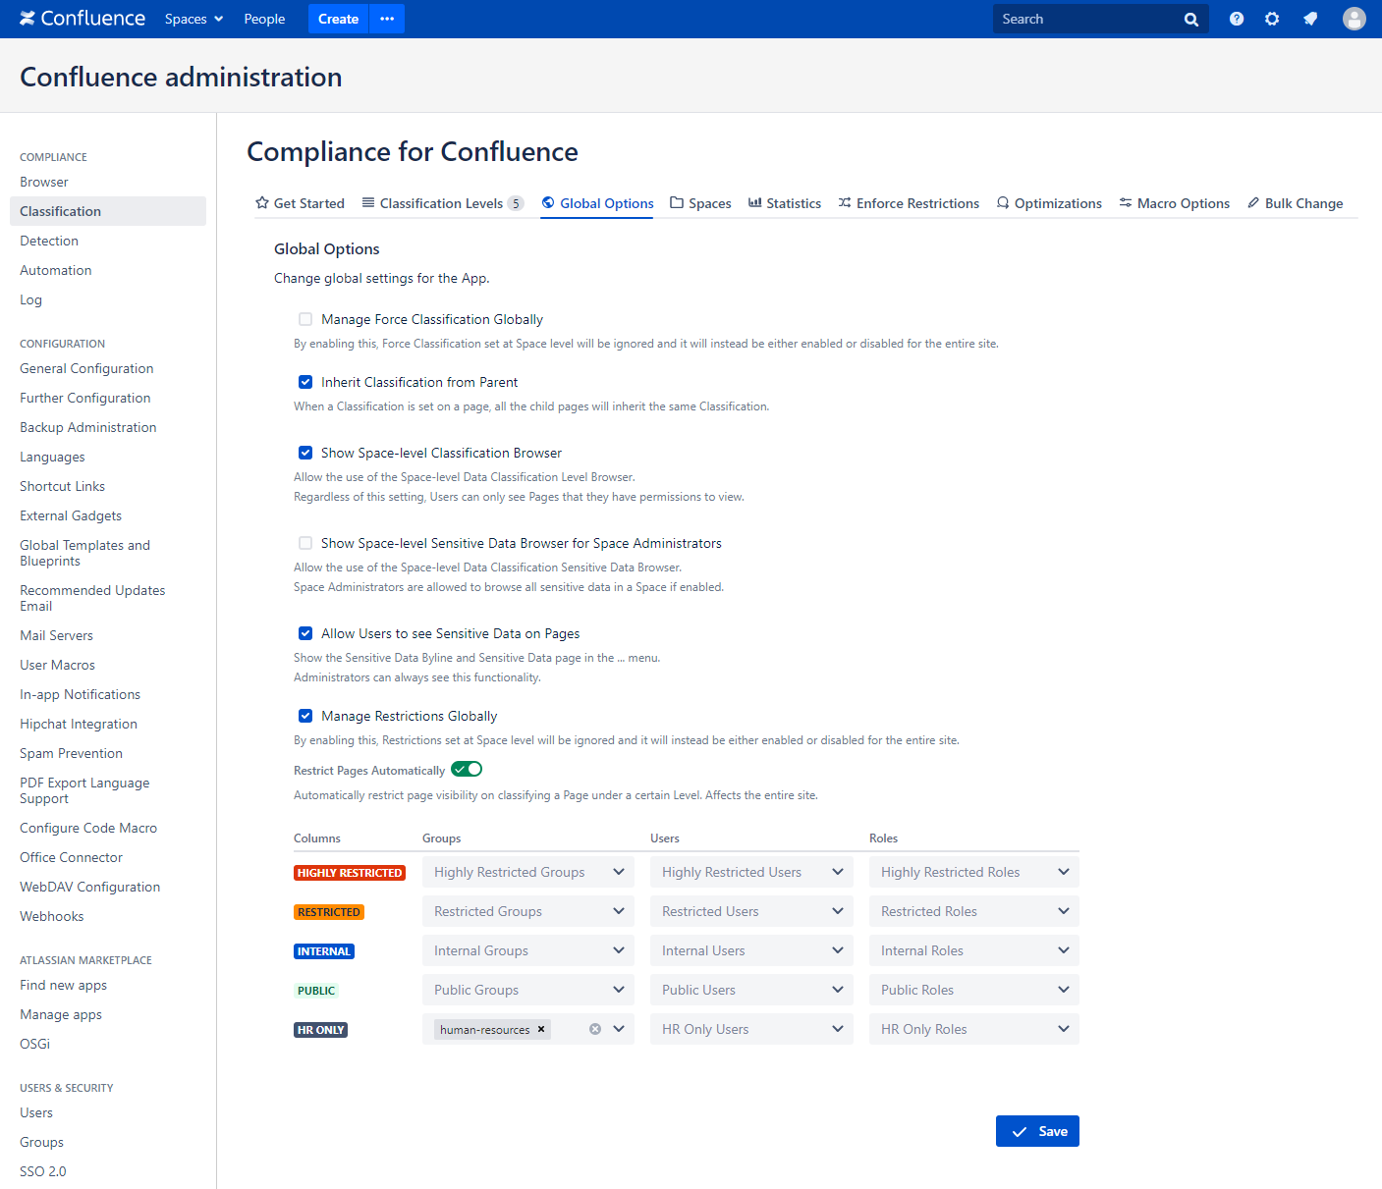Select the Global Options tab

coord(597,203)
